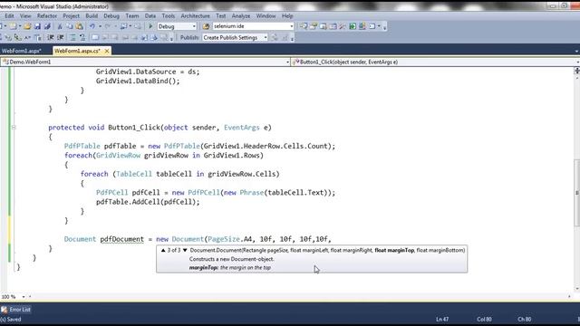Screen dimensions: 580x326
Task: Close the WebForm1.aspx.cs tab
Action: click(107, 51)
